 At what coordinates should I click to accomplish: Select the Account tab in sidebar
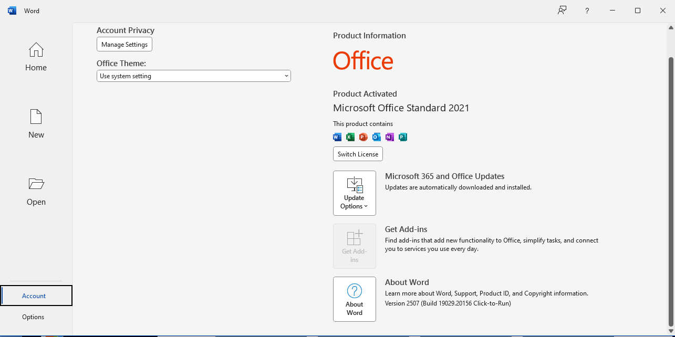[36, 296]
